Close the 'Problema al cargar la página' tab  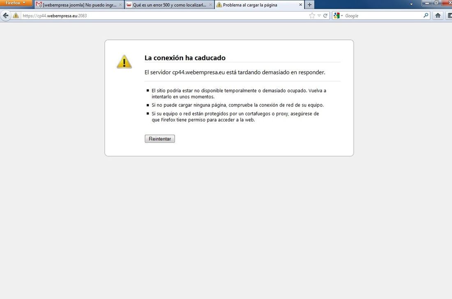pos(300,5)
